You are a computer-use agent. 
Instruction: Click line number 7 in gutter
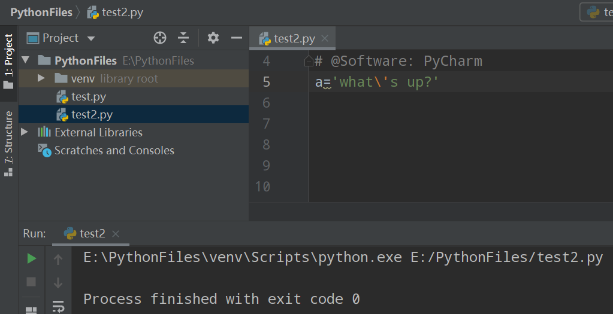[x=266, y=124]
